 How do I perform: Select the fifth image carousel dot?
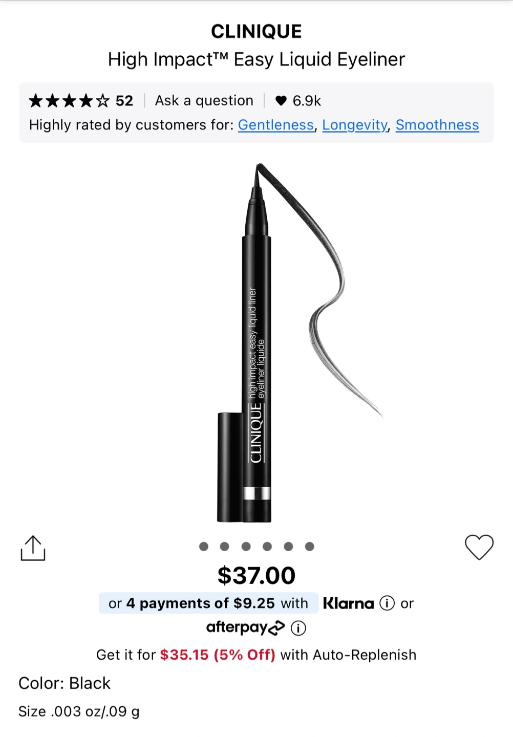tap(289, 547)
